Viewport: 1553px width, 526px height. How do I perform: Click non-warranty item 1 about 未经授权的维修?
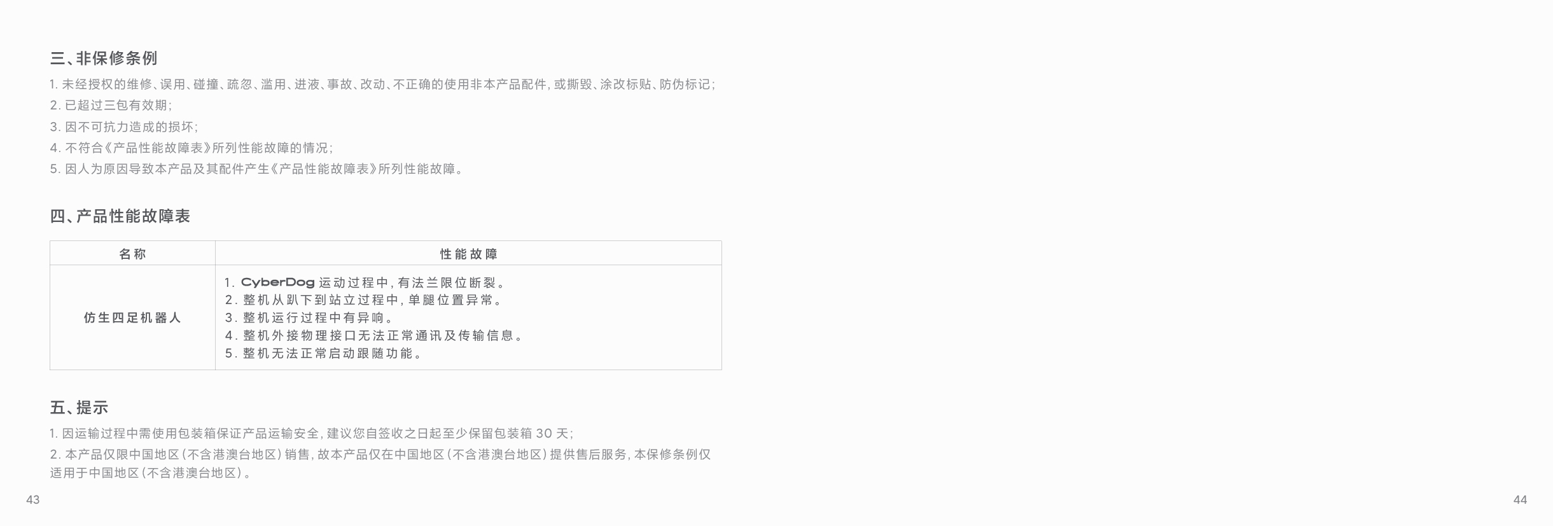tap(382, 85)
